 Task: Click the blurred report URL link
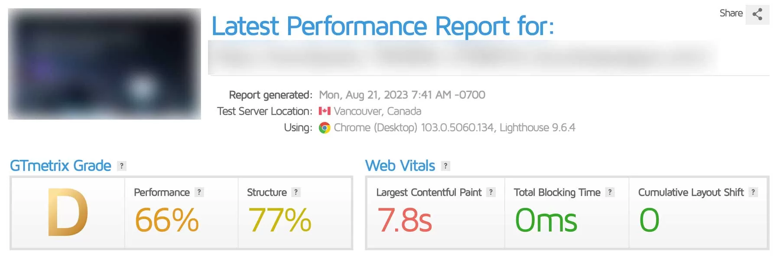click(461, 57)
